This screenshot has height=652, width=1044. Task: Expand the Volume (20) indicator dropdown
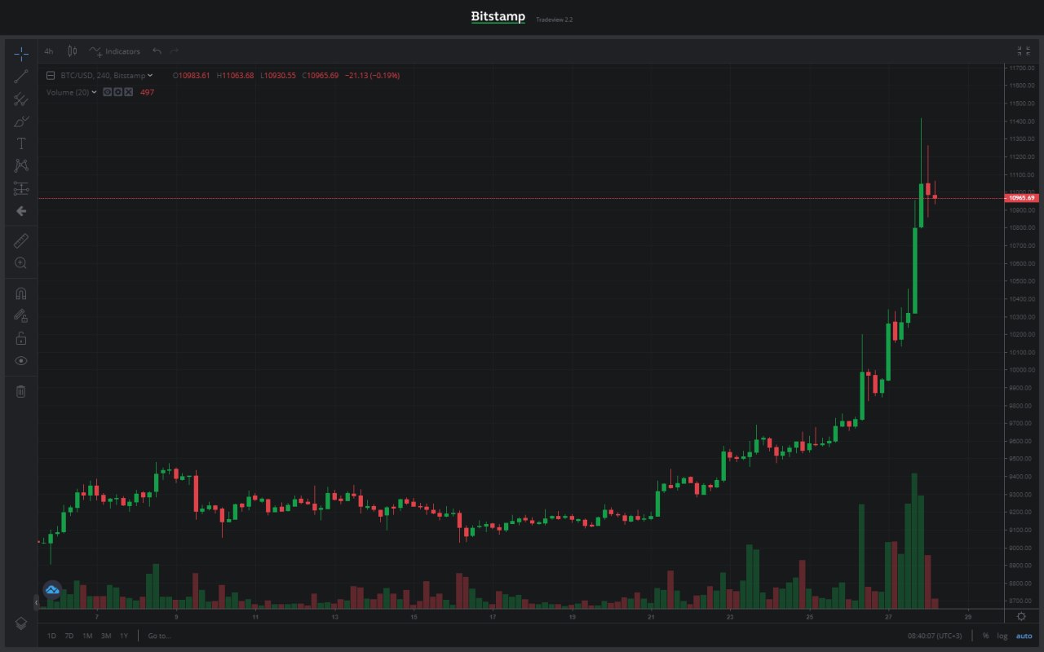pos(95,92)
